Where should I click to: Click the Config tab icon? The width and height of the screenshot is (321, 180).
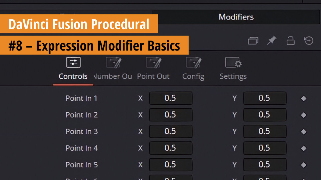tap(193, 62)
